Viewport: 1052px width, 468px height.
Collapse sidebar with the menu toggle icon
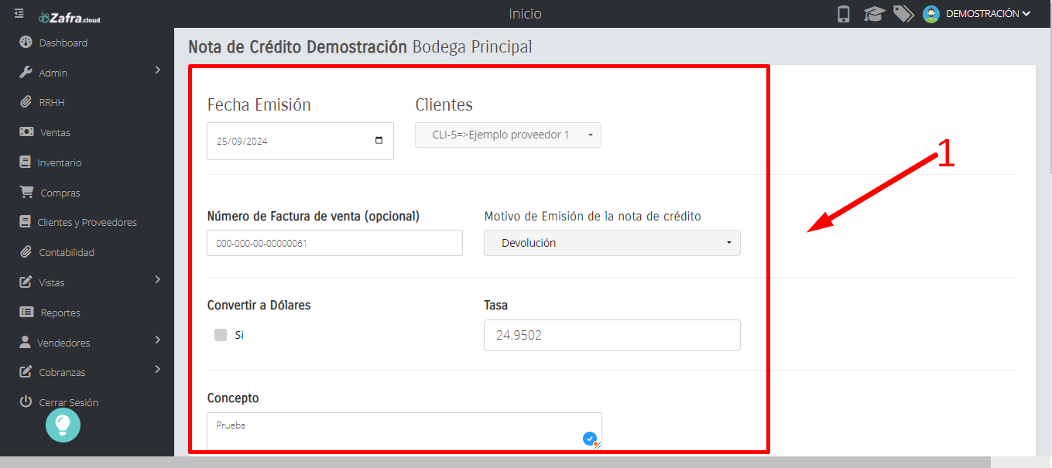[x=19, y=13]
